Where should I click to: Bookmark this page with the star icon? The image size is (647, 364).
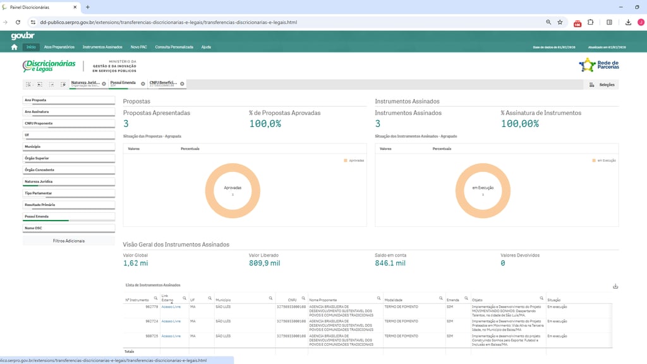560,22
